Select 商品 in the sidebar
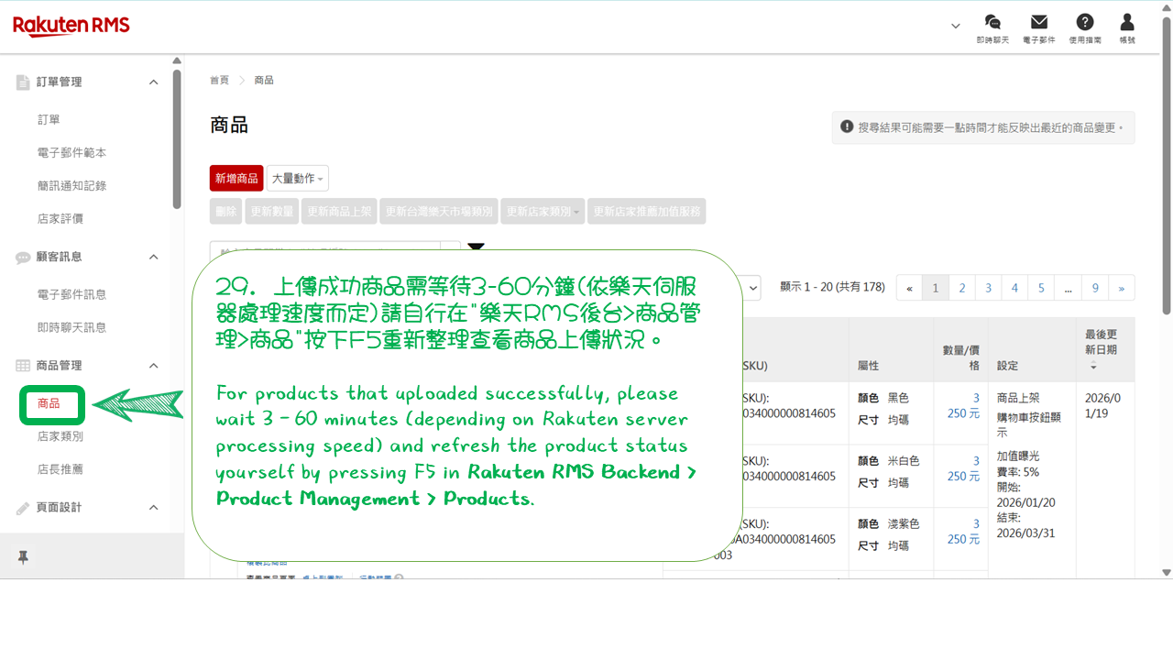 click(49, 403)
